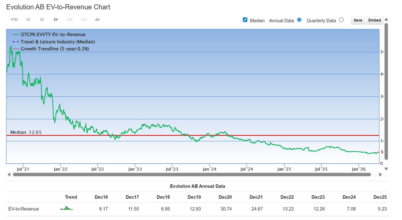The height and width of the screenshot is (220, 402).
Task: Uncheck the Median checkbox
Action: (x=245, y=20)
